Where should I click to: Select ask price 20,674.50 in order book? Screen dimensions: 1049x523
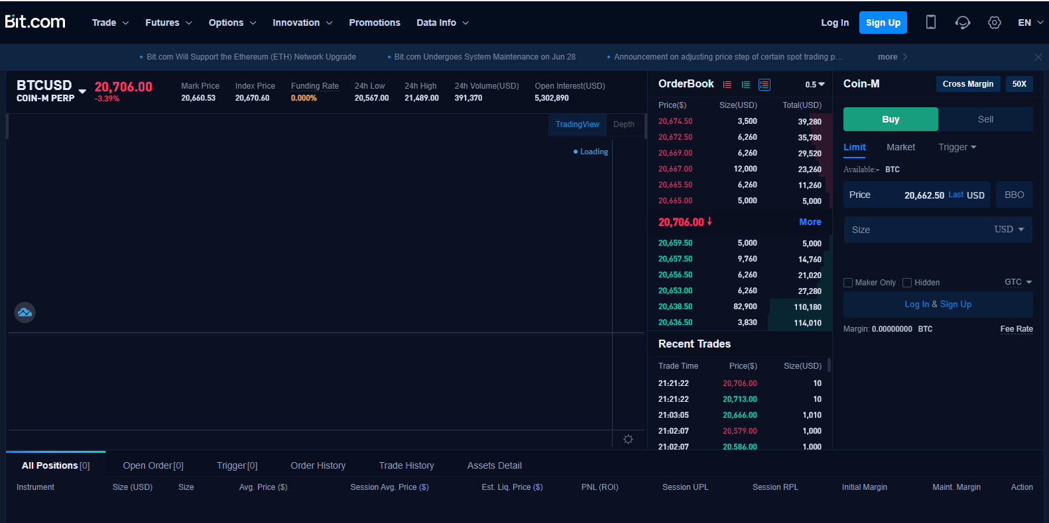point(675,121)
